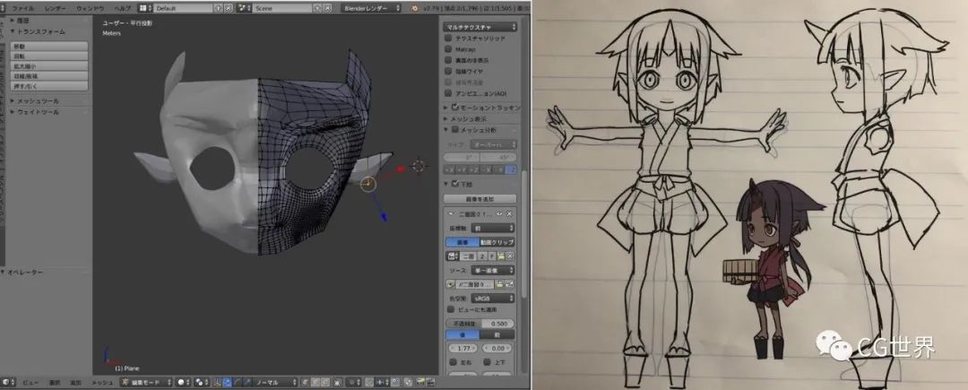Viewport: 968px width, 390px height.
Task: Select the translate manipulator arrow icon
Action: click(x=227, y=383)
